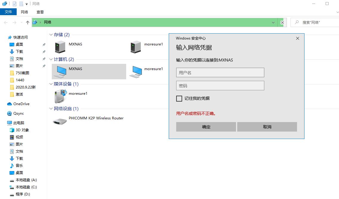Screen dimensions: 339x199
Task: Click the 用户名 input field
Action: coord(220,72)
